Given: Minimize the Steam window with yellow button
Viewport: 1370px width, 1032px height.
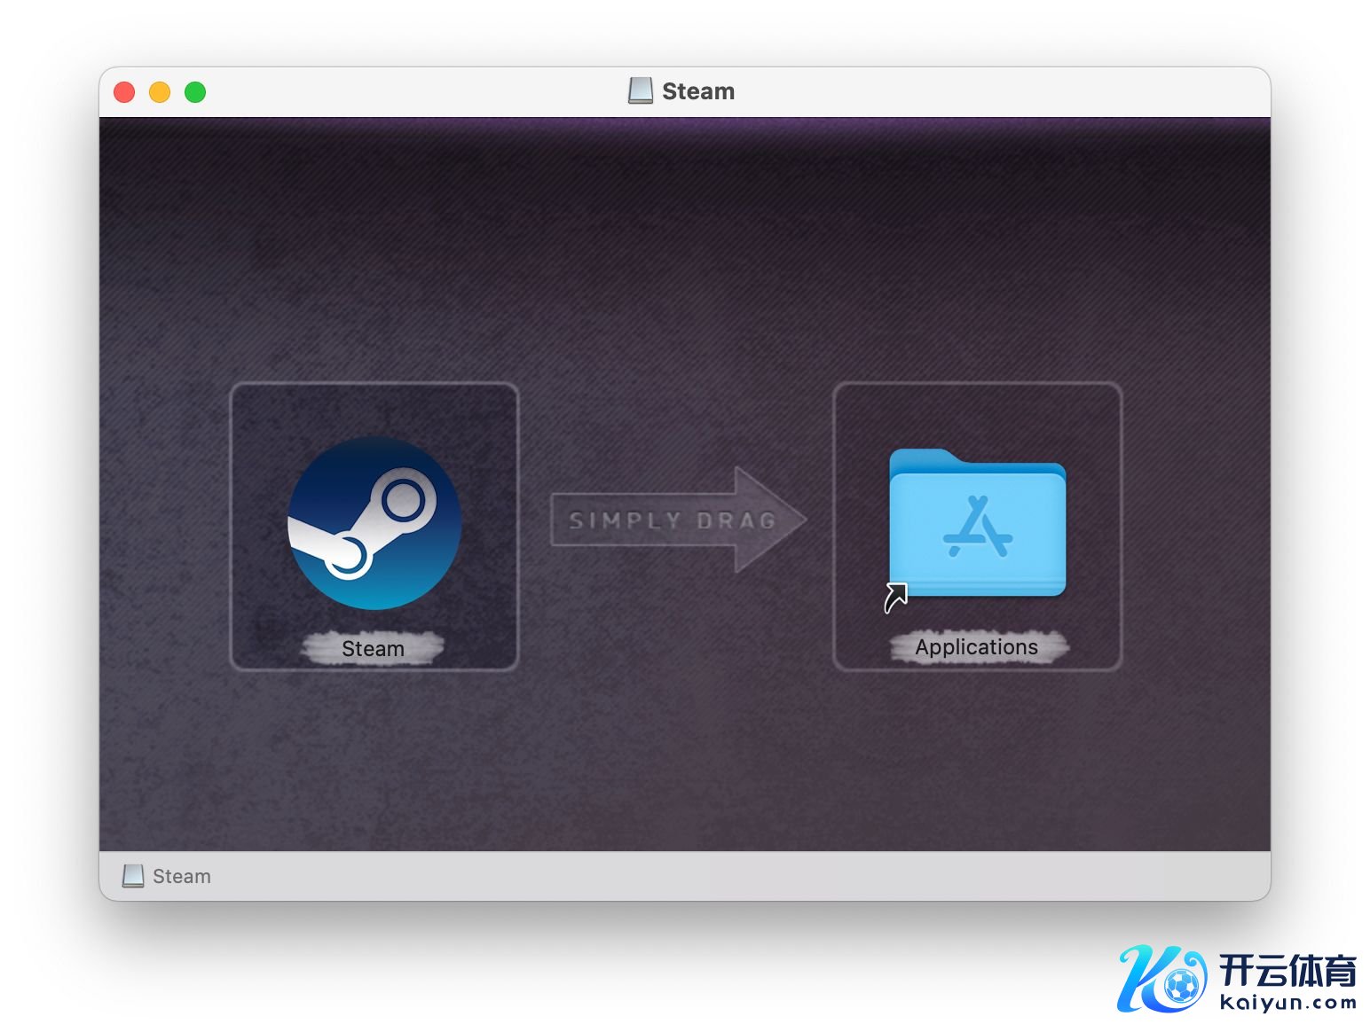Looking at the screenshot, I should (x=160, y=92).
